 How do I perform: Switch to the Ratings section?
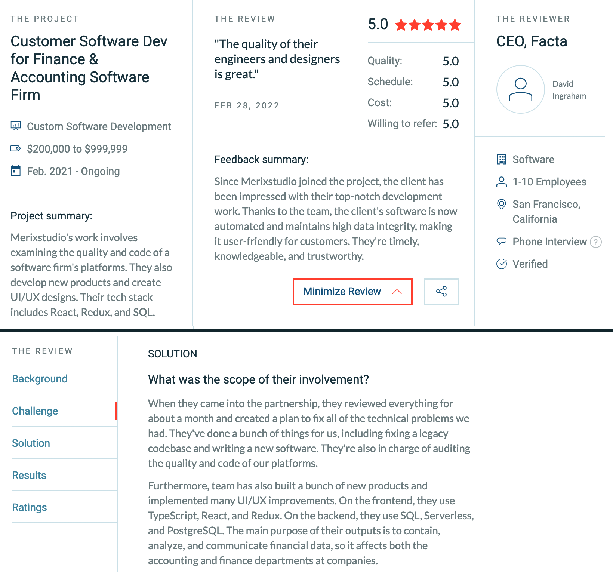(x=29, y=507)
